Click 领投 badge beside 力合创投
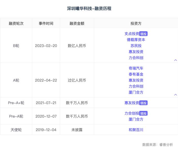Screen dimensions: 178x154 click(x=143, y=113)
